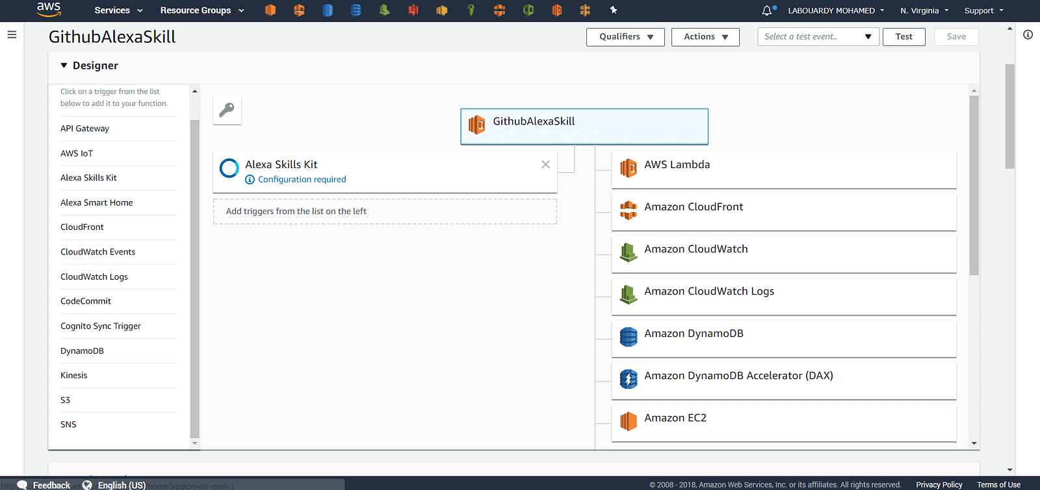1040x490 pixels.
Task: Open the Resource Groups dropdown
Action: pos(202,10)
